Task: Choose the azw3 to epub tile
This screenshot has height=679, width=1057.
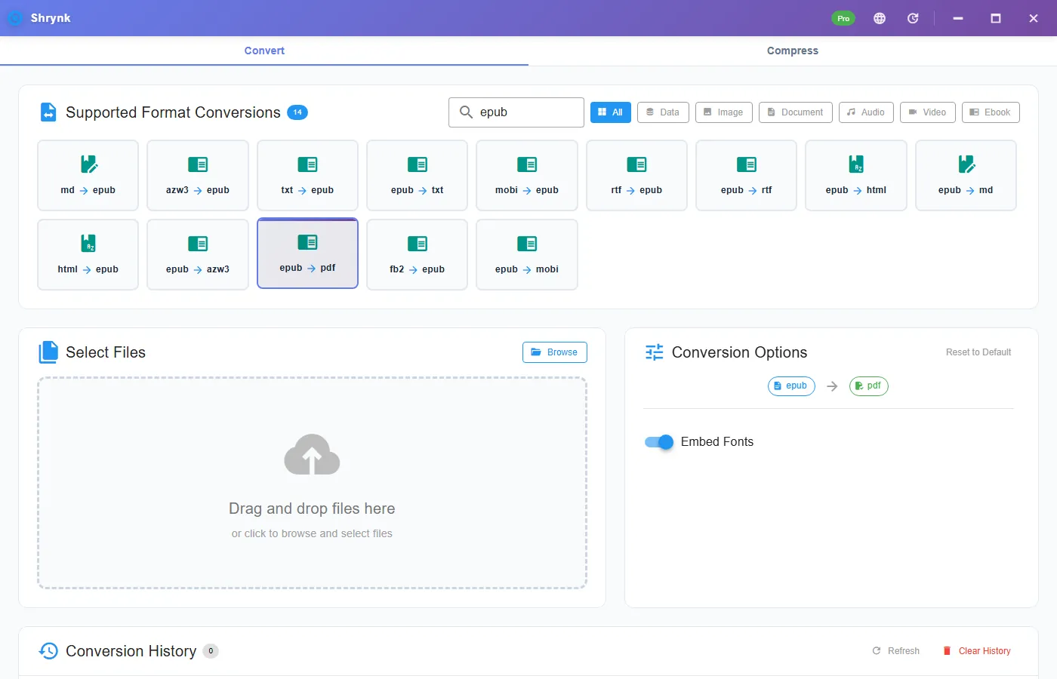Action: click(x=198, y=175)
